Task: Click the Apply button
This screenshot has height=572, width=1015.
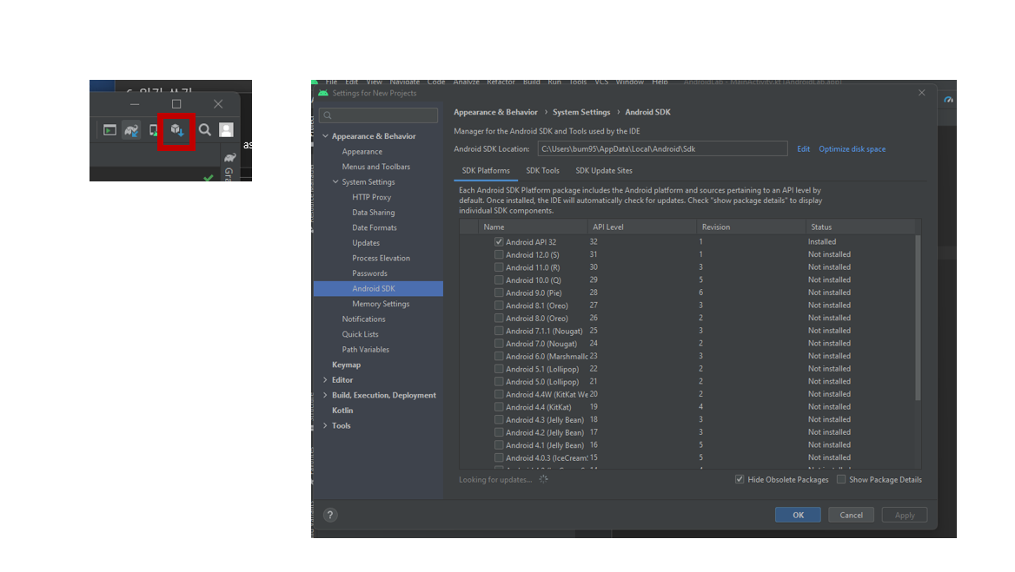Action: [905, 515]
